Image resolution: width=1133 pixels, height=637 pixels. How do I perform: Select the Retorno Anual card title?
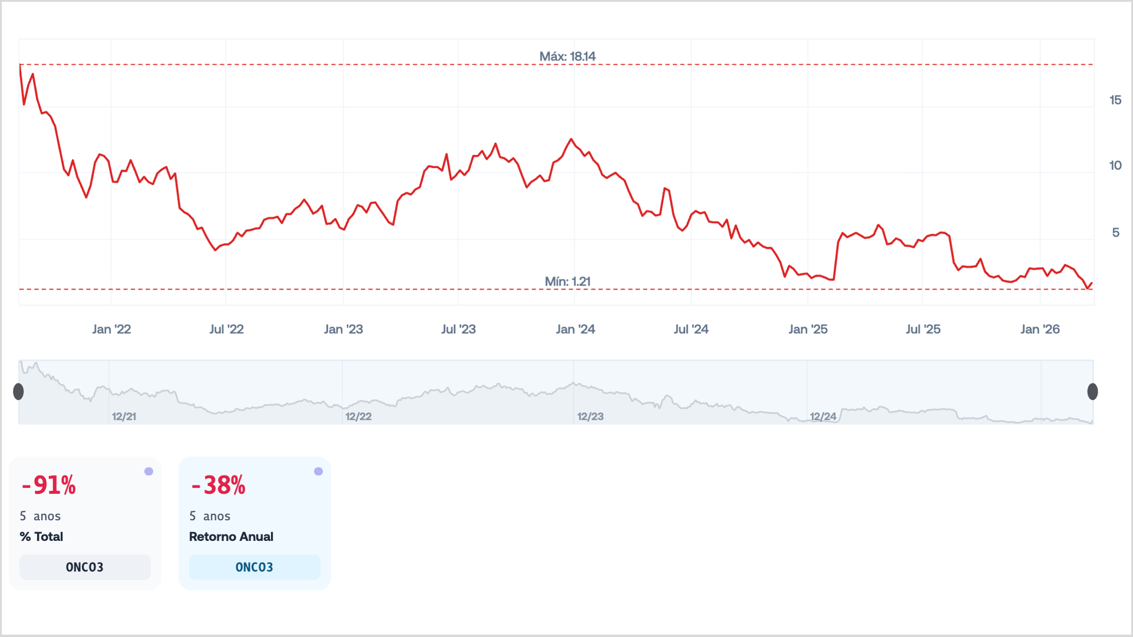(231, 537)
